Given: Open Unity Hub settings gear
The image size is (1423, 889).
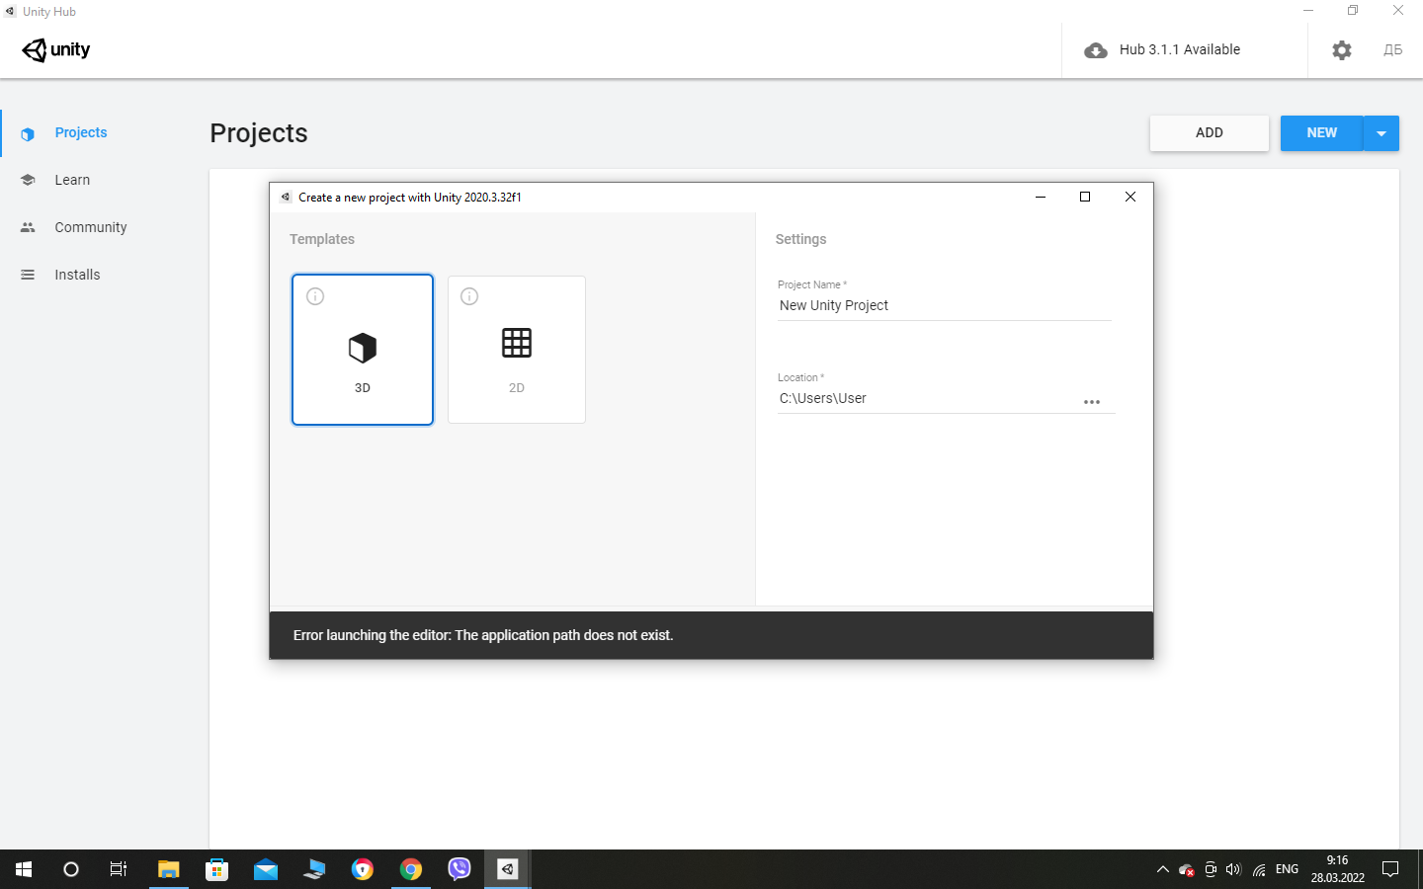Looking at the screenshot, I should click(x=1342, y=49).
